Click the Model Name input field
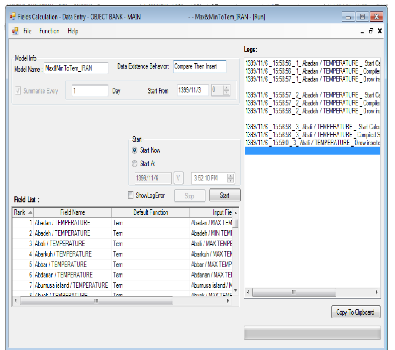The height and width of the screenshot is (350, 395). tap(76, 68)
